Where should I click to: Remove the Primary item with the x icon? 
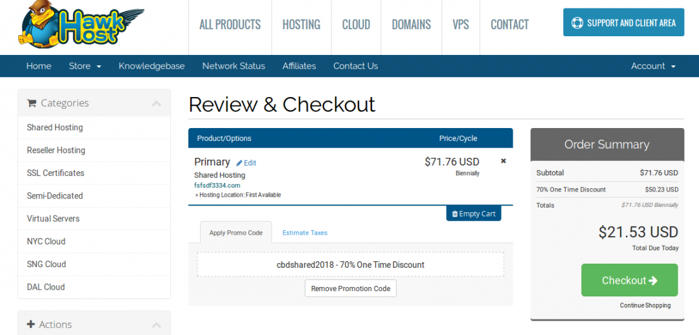point(504,161)
